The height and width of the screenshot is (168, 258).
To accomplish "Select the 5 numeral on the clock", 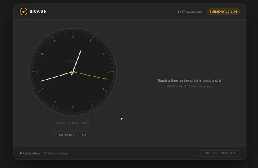I will click(90, 102).
